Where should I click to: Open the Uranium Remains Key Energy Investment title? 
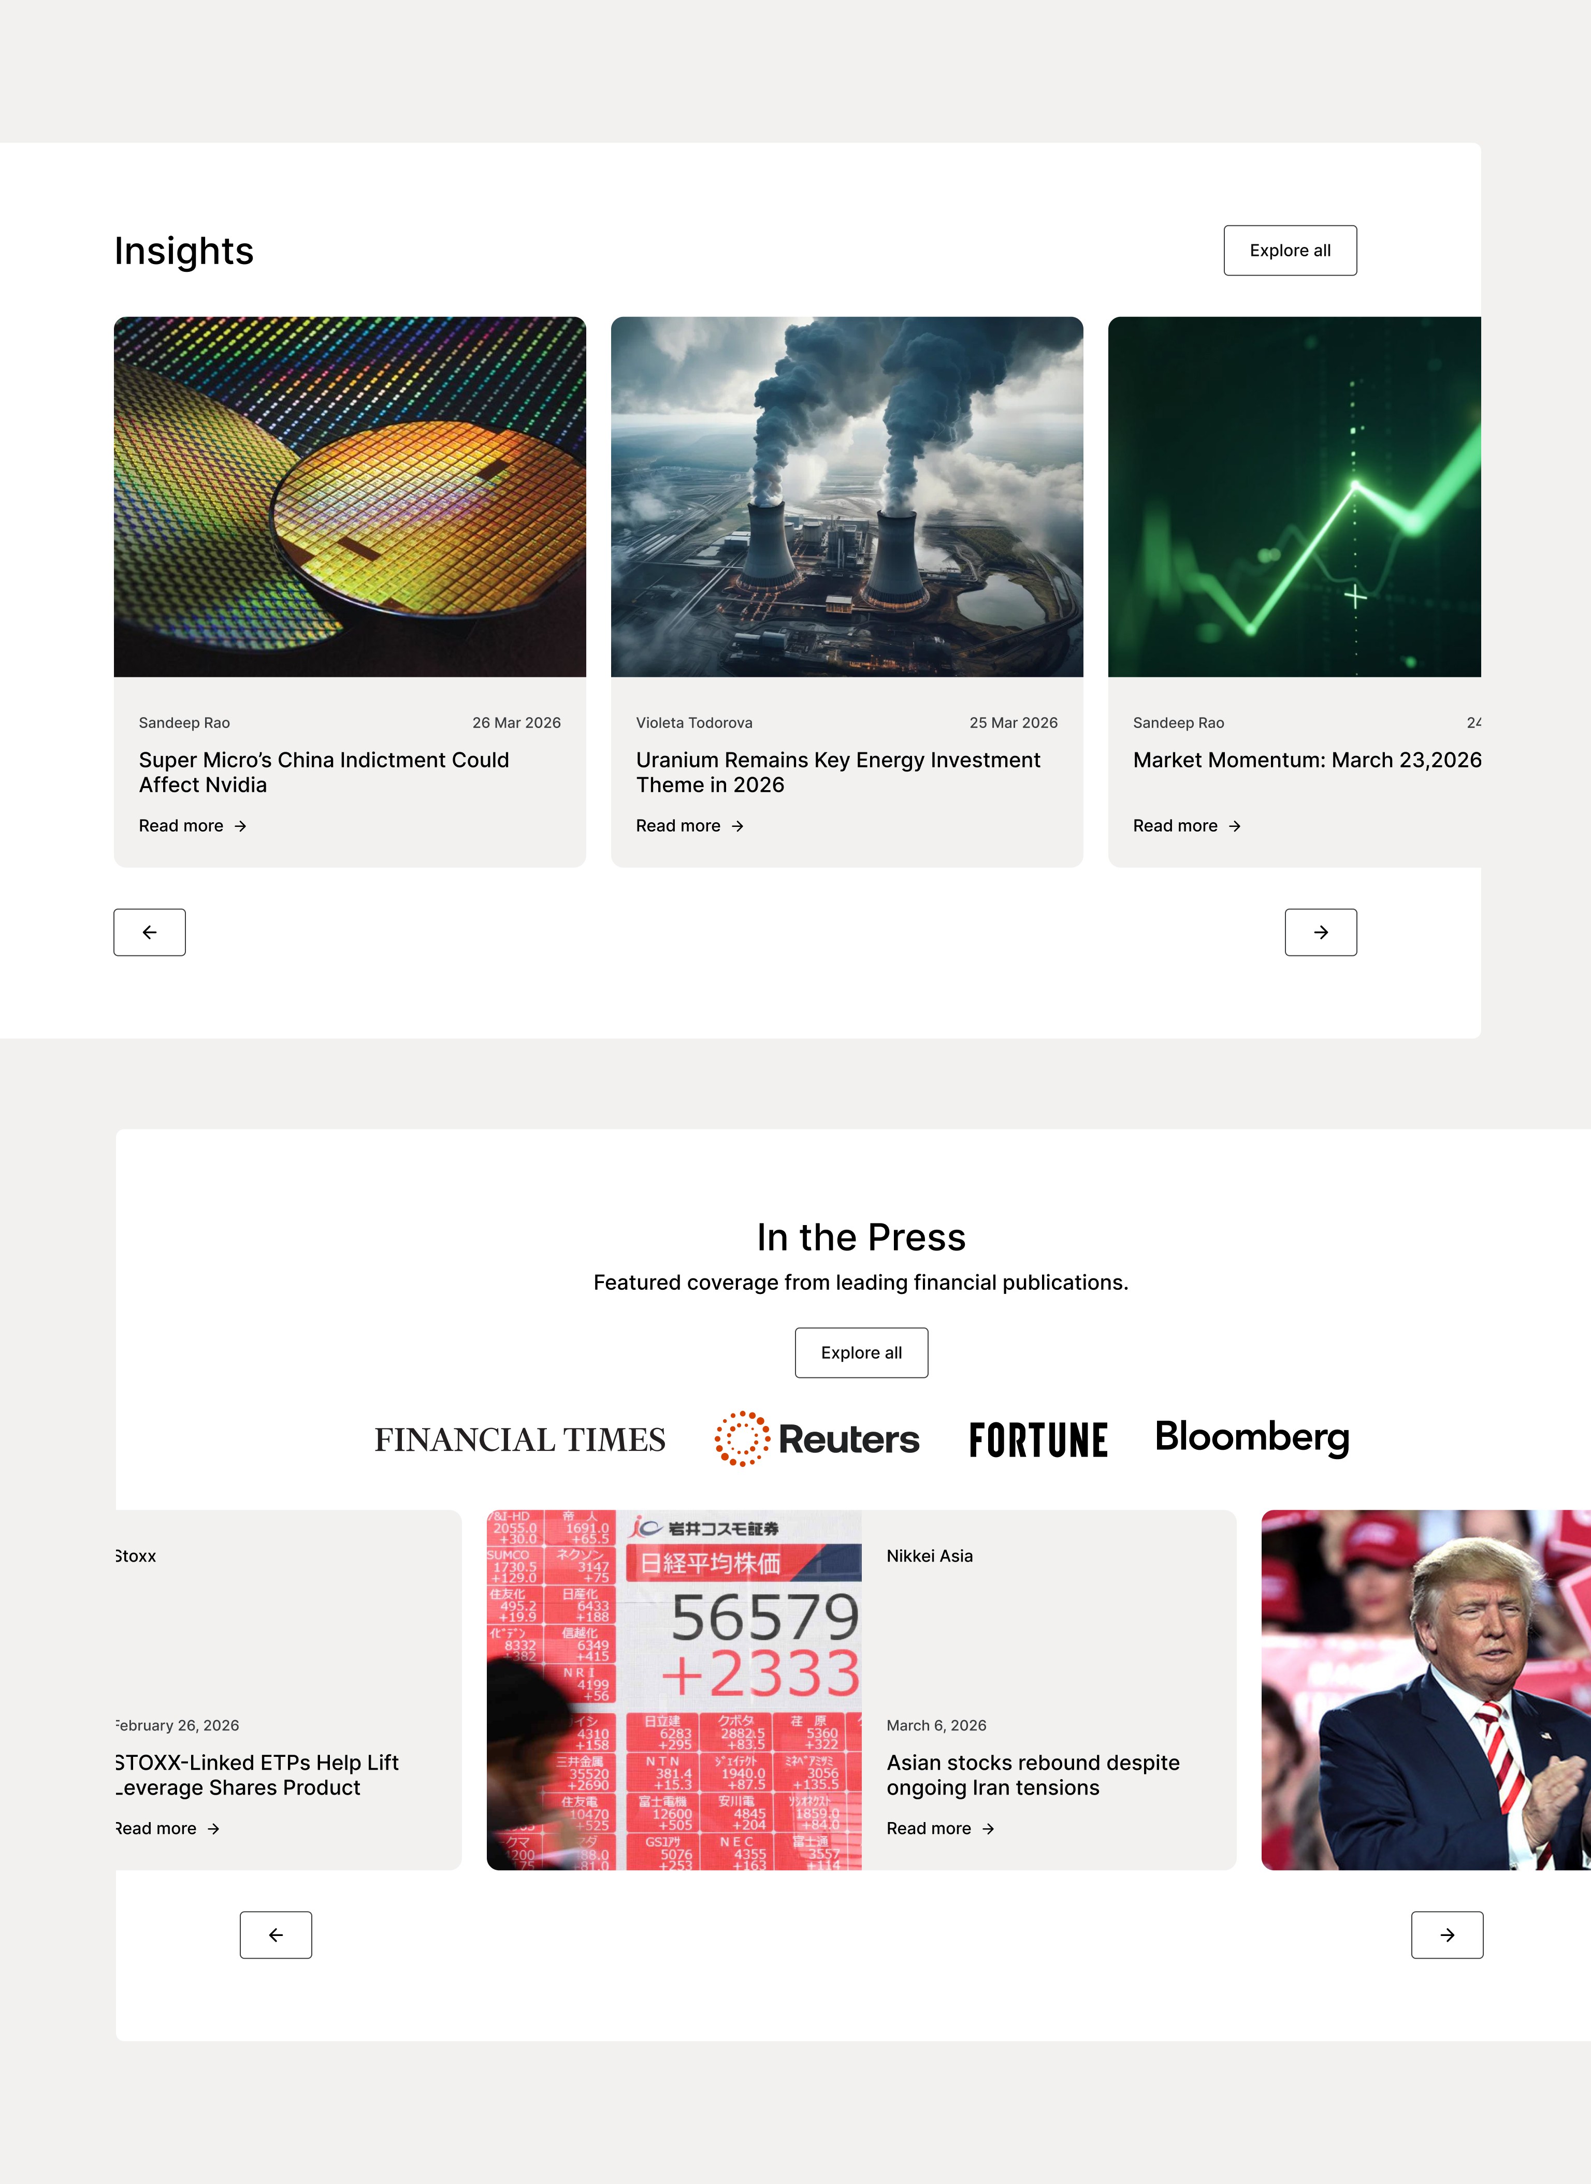838,773
